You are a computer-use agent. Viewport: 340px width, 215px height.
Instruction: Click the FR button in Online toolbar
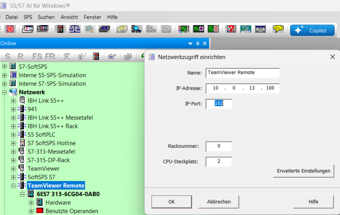(50, 57)
